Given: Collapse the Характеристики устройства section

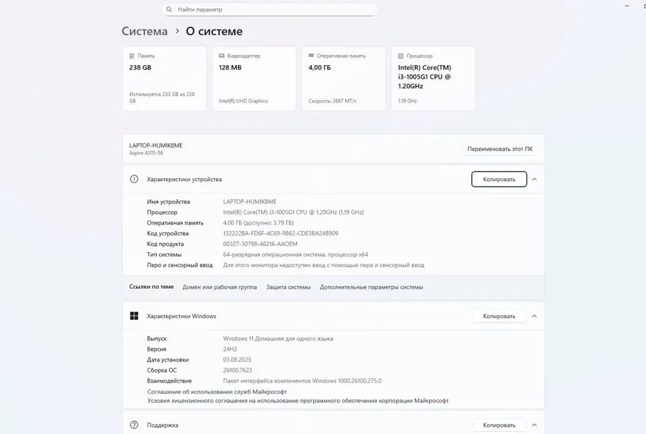Looking at the screenshot, I should coord(534,179).
